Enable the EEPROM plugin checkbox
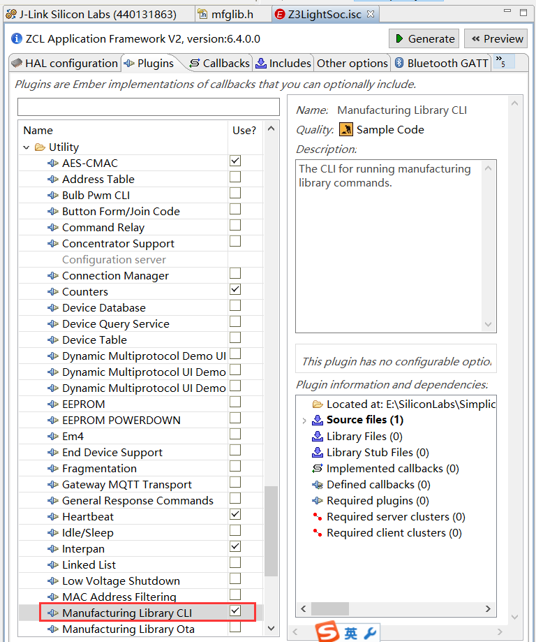The height and width of the screenshot is (642, 536). coord(235,402)
